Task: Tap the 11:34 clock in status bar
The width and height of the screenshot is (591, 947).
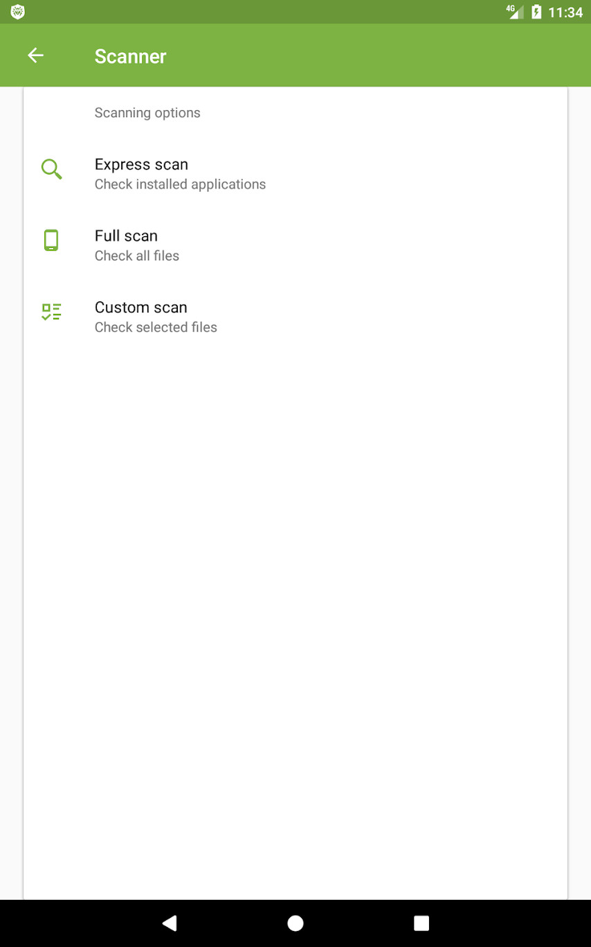Action: click(x=565, y=12)
